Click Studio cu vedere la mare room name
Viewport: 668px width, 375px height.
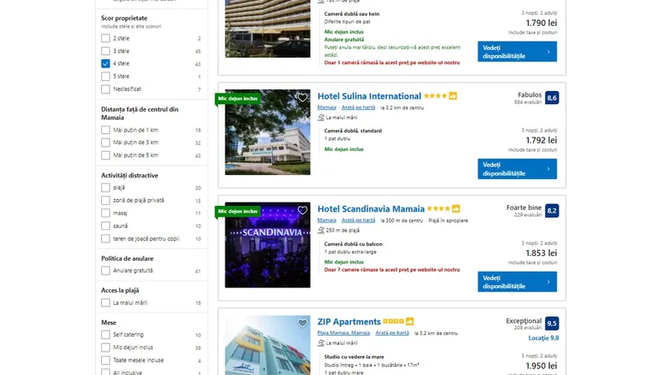point(354,357)
